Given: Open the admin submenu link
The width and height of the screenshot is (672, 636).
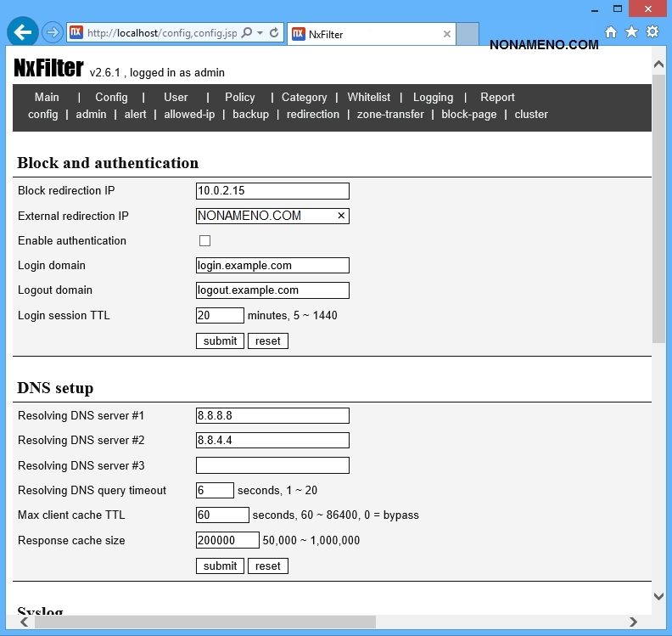Looking at the screenshot, I should (91, 115).
